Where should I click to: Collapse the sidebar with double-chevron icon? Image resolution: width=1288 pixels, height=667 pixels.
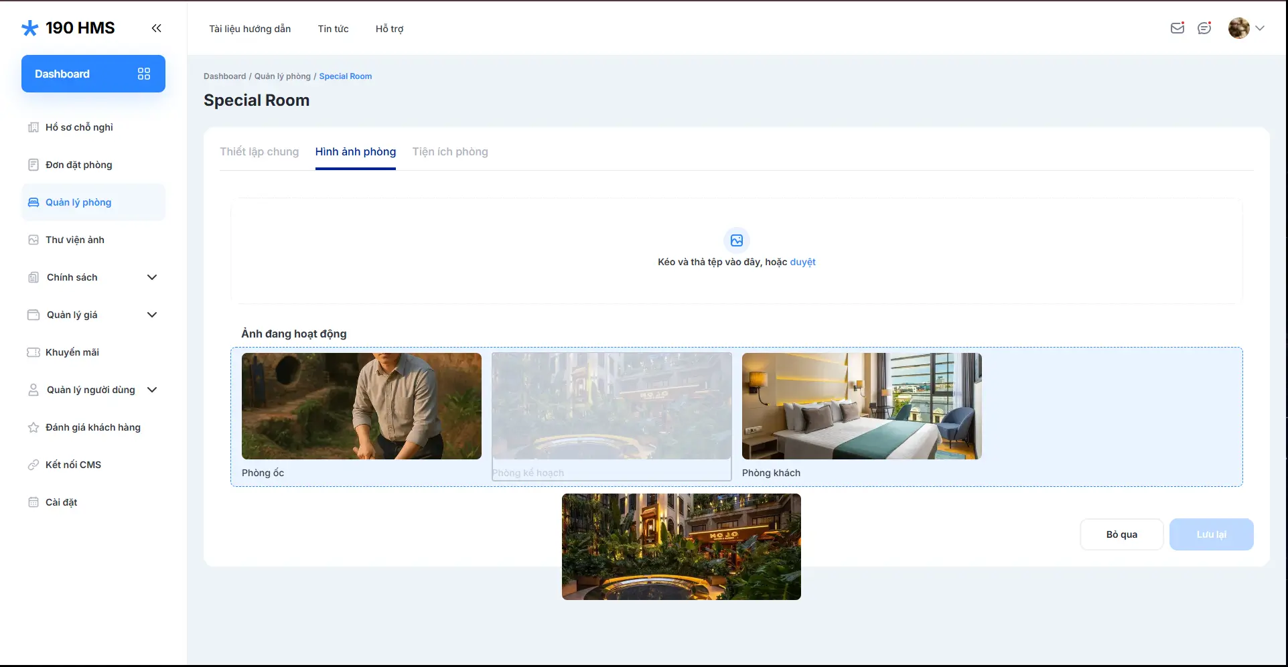pyautogui.click(x=156, y=28)
